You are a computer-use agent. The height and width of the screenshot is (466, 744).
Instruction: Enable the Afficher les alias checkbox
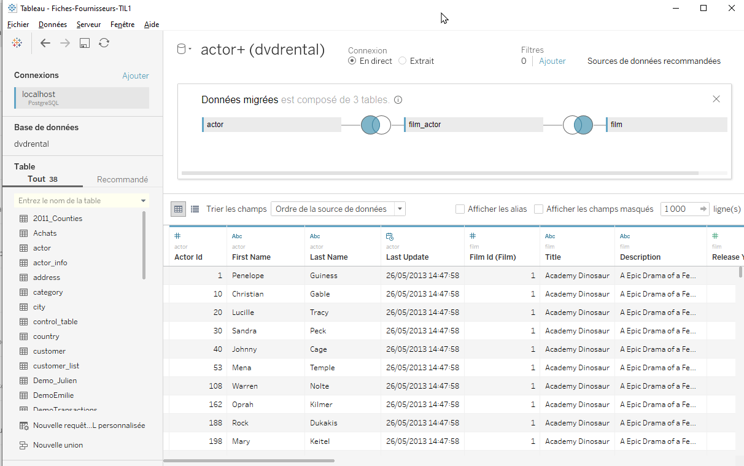click(x=460, y=209)
